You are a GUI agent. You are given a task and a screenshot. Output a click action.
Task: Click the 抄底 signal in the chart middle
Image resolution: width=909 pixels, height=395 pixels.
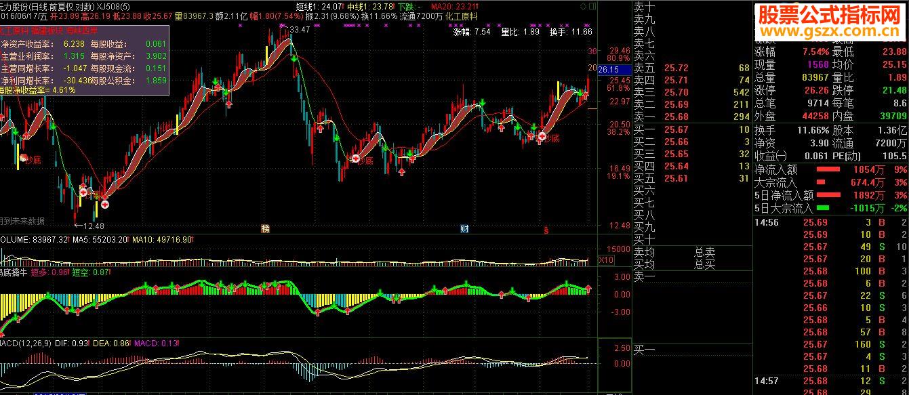tap(363, 161)
